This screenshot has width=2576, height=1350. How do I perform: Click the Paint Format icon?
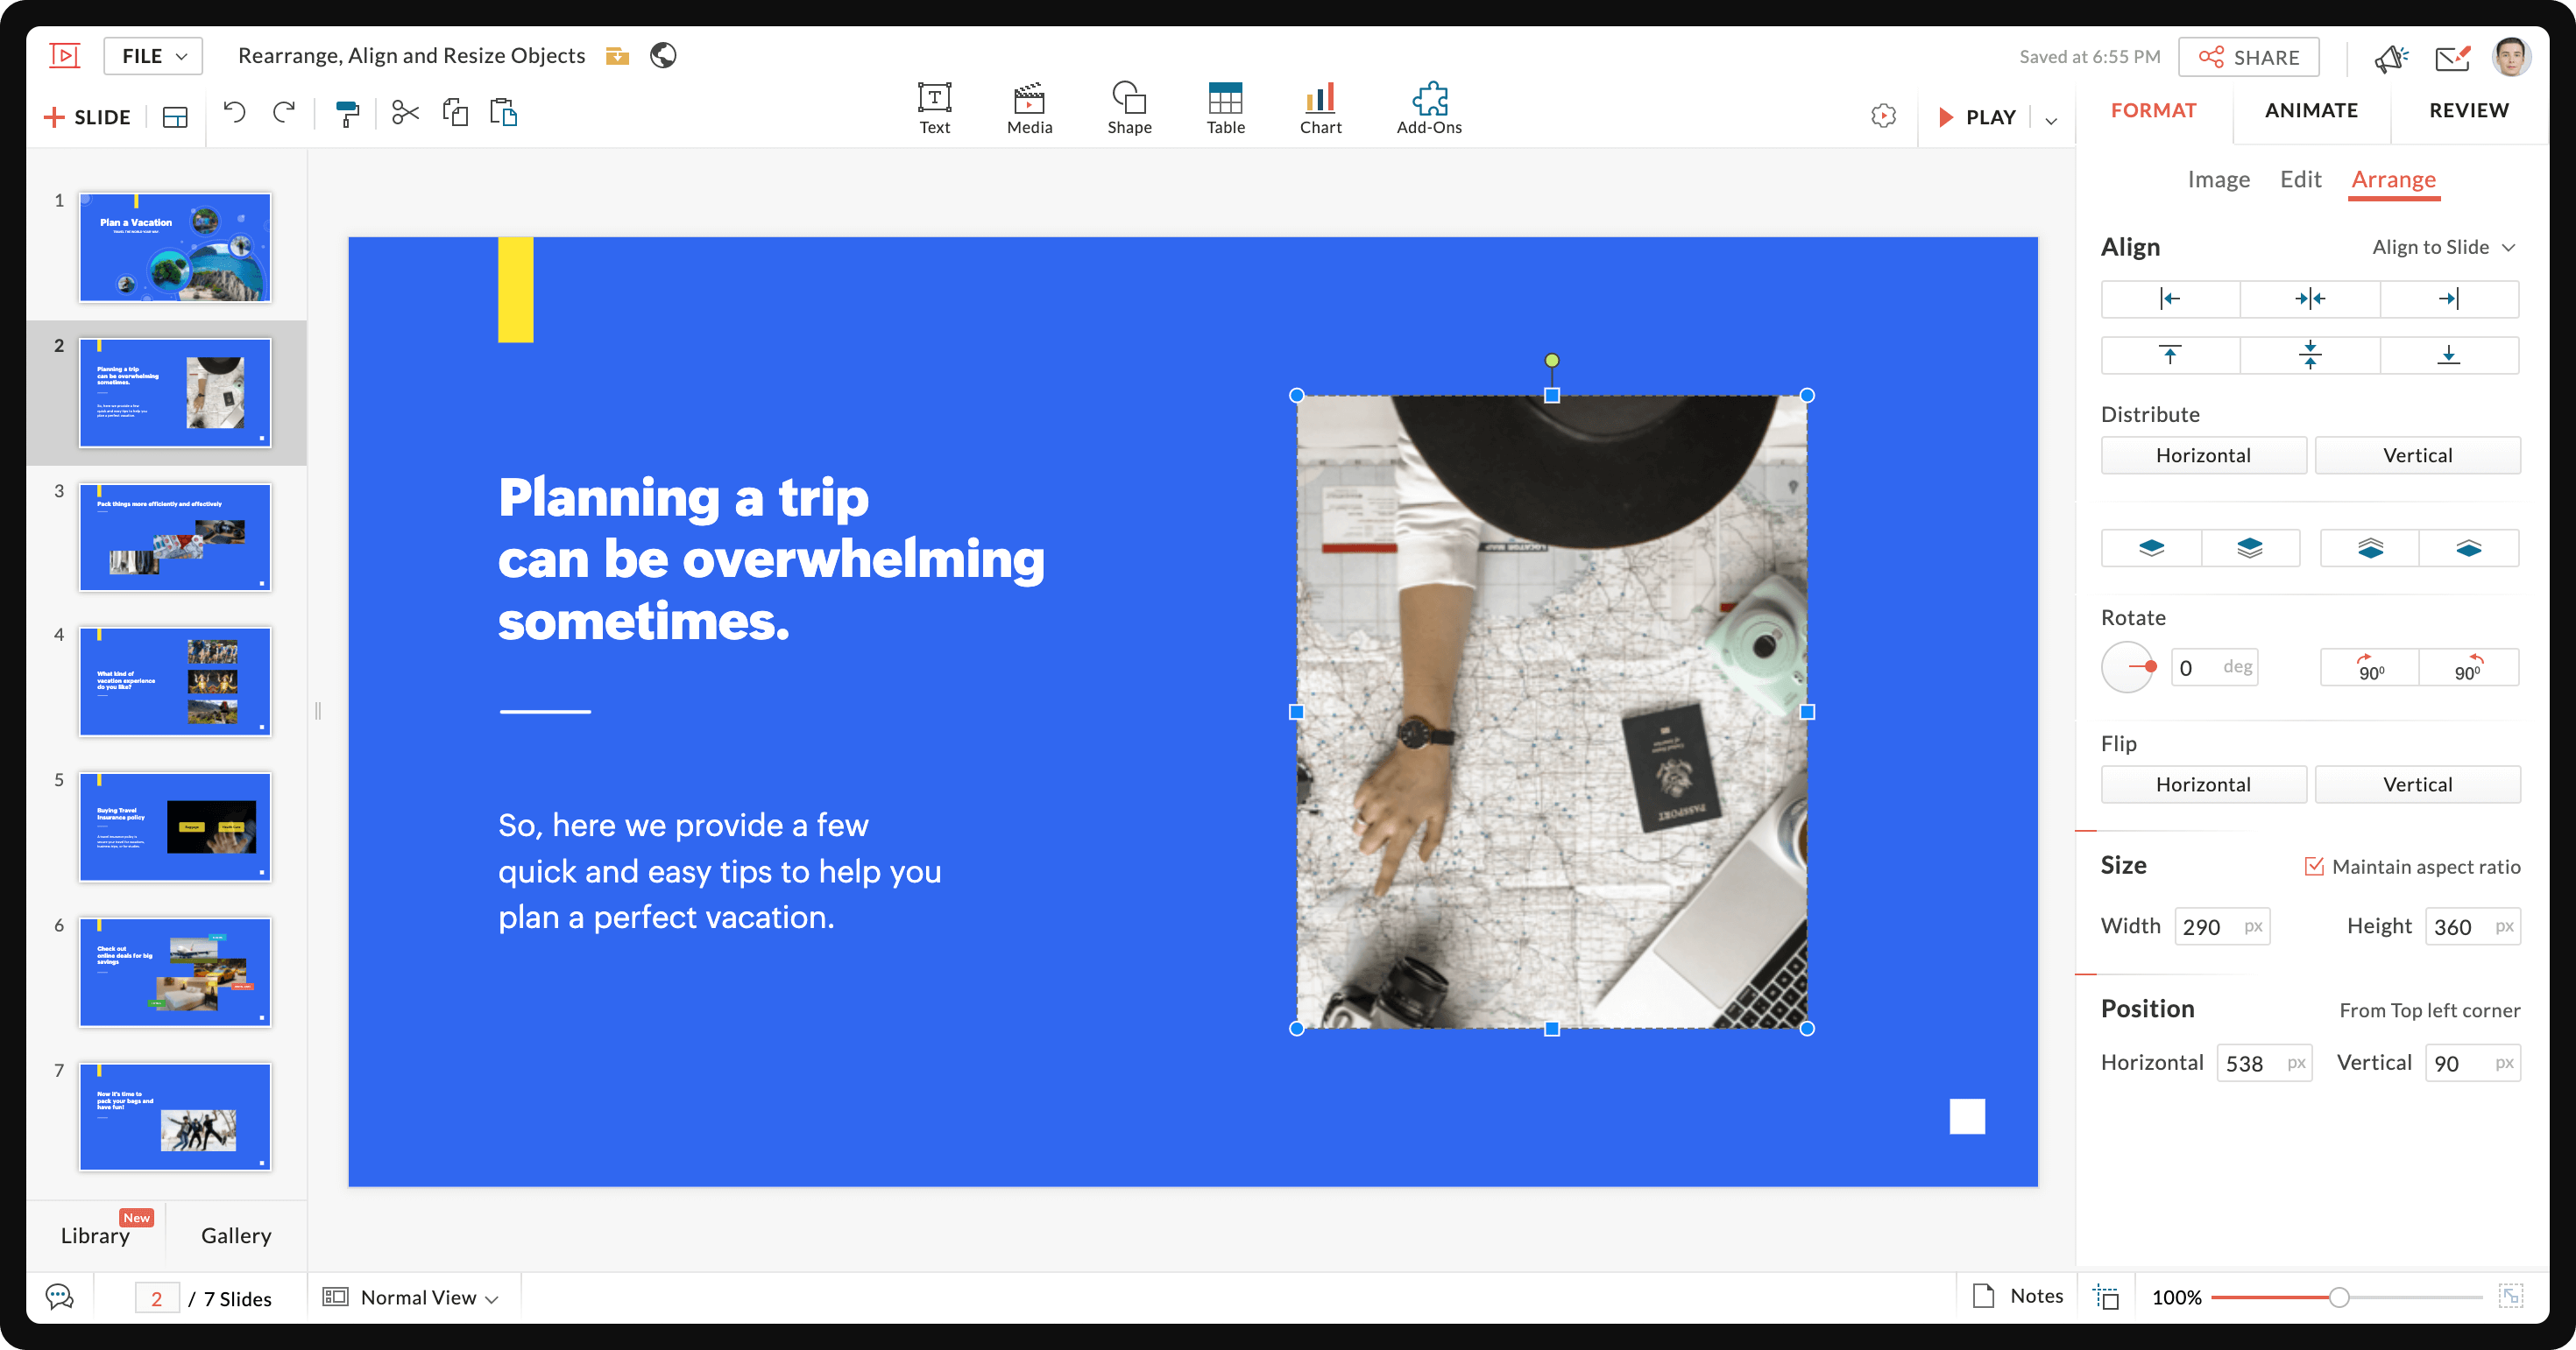click(x=348, y=112)
